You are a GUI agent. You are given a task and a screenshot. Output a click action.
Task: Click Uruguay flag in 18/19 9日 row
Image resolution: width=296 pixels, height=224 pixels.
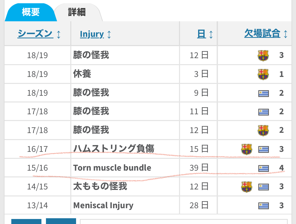pos(264,93)
